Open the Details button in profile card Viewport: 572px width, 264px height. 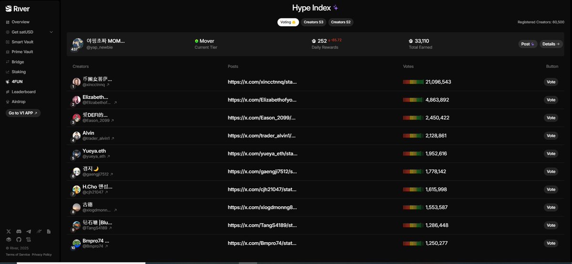(552, 44)
